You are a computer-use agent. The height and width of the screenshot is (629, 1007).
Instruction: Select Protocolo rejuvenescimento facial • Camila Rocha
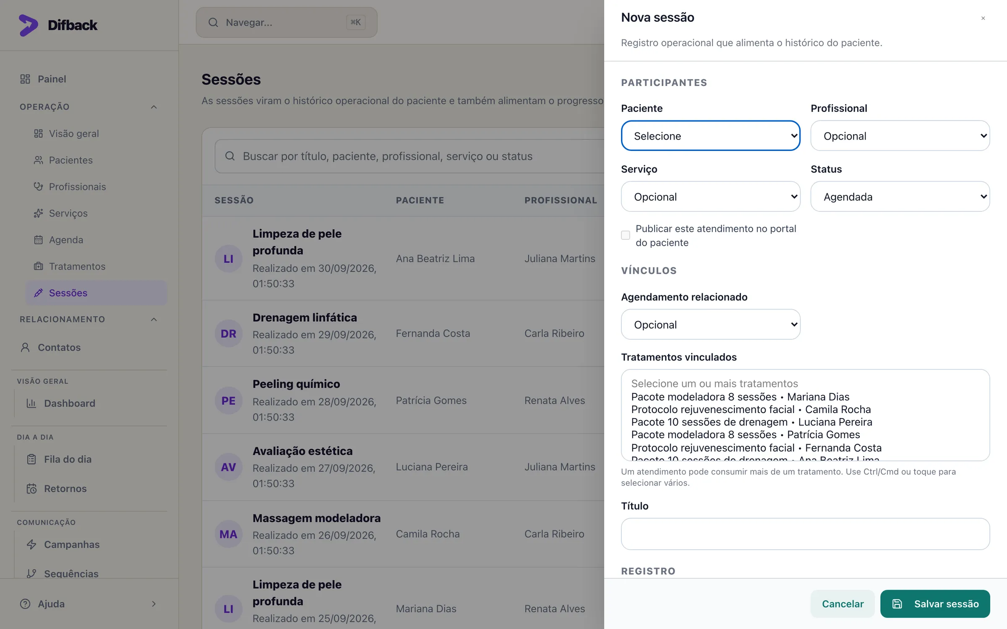pyautogui.click(x=751, y=409)
